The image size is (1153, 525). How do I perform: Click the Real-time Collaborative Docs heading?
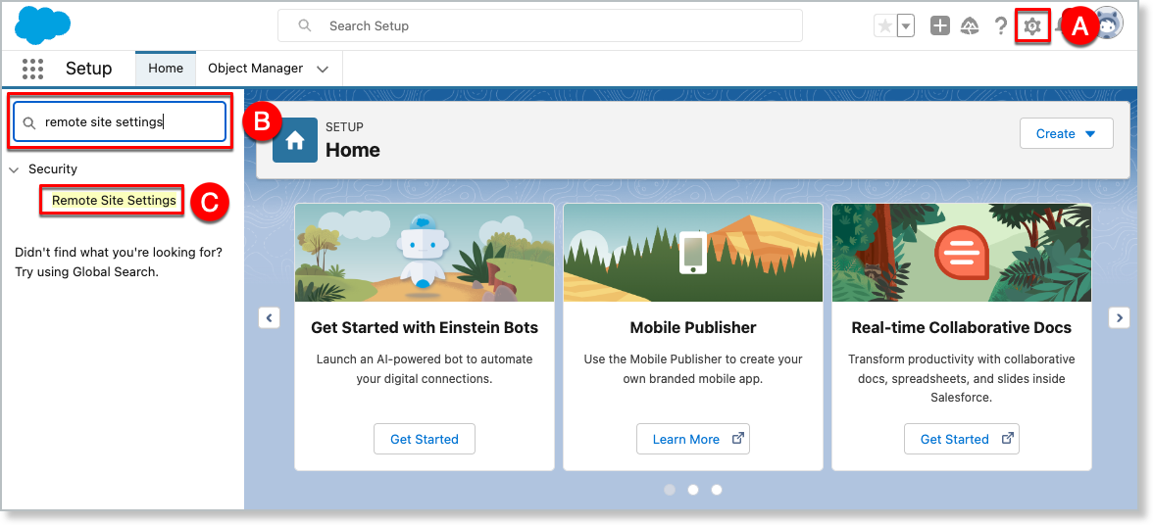[962, 327]
